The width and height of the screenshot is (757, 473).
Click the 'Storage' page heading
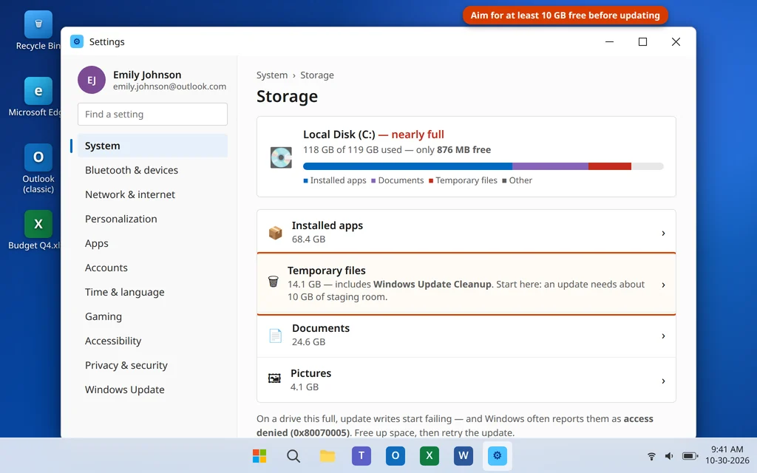click(x=288, y=96)
